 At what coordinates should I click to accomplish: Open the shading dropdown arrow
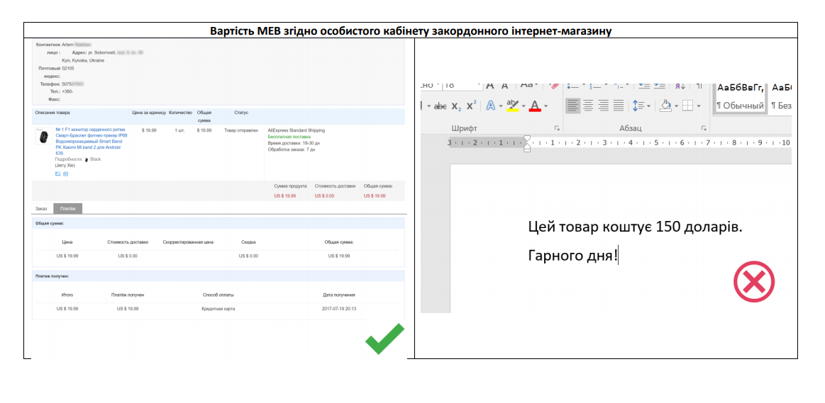coord(675,106)
